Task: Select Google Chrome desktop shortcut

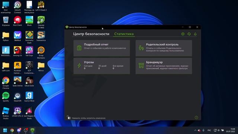Action: click(x=6, y=83)
